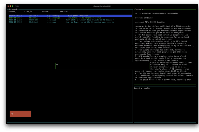Click summary point 1 about David Cahn
The image size is (199, 132).
coord(164,30)
